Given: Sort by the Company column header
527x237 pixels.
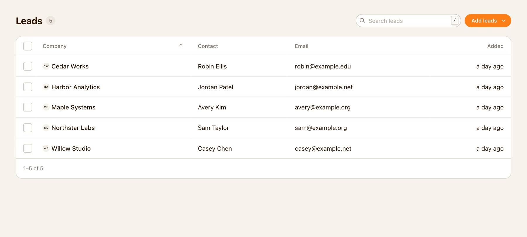Looking at the screenshot, I should tap(54, 46).
